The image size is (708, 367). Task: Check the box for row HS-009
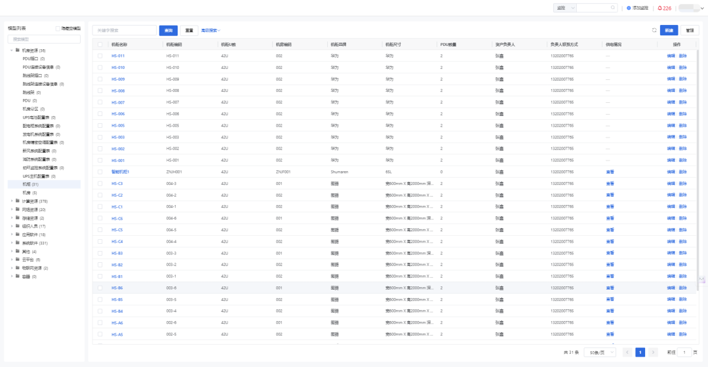(100, 79)
